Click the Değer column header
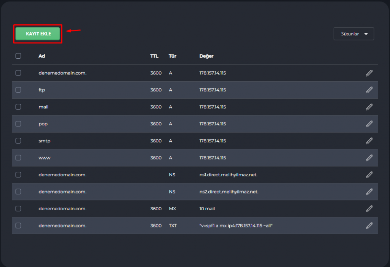Screen dimensions: 390x267 pyautogui.click(x=206, y=56)
